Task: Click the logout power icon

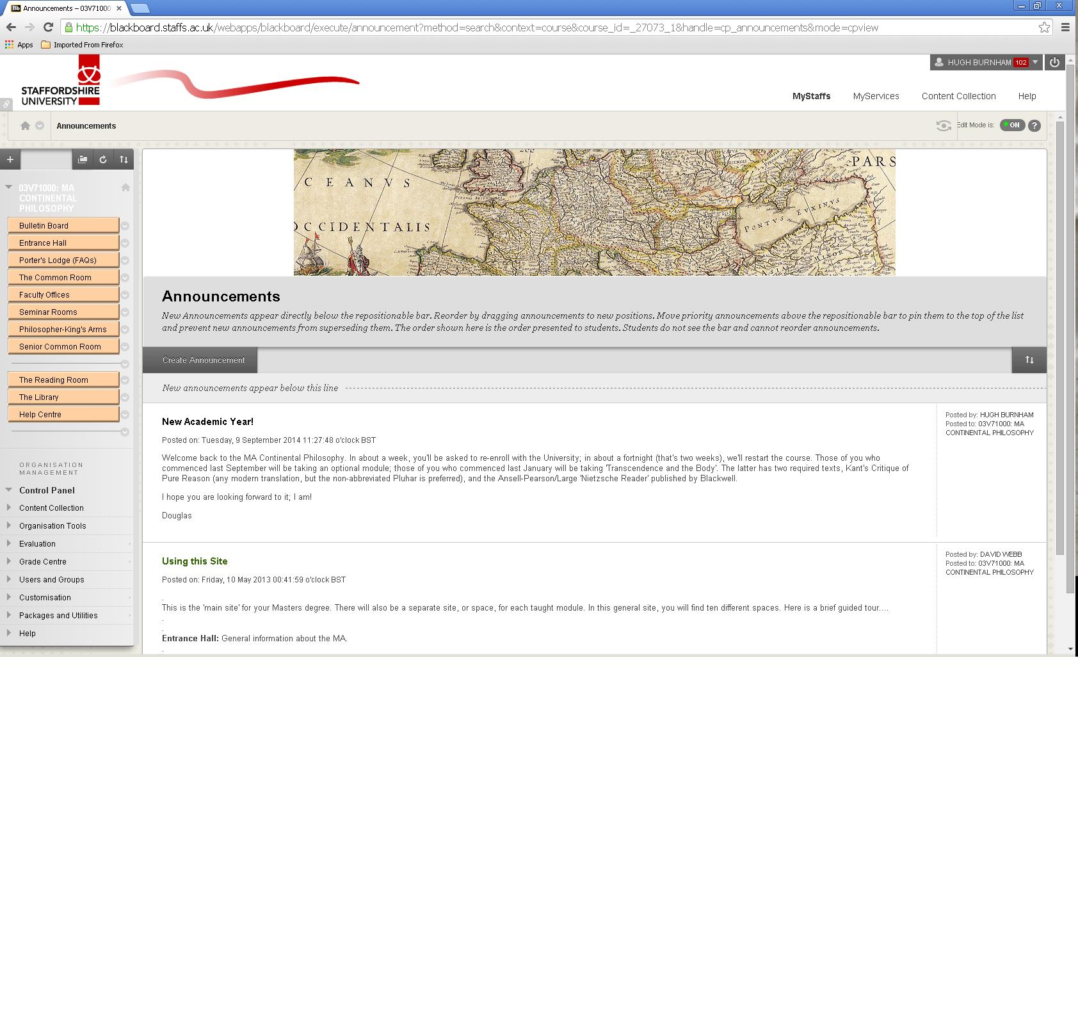Action: point(1054,62)
